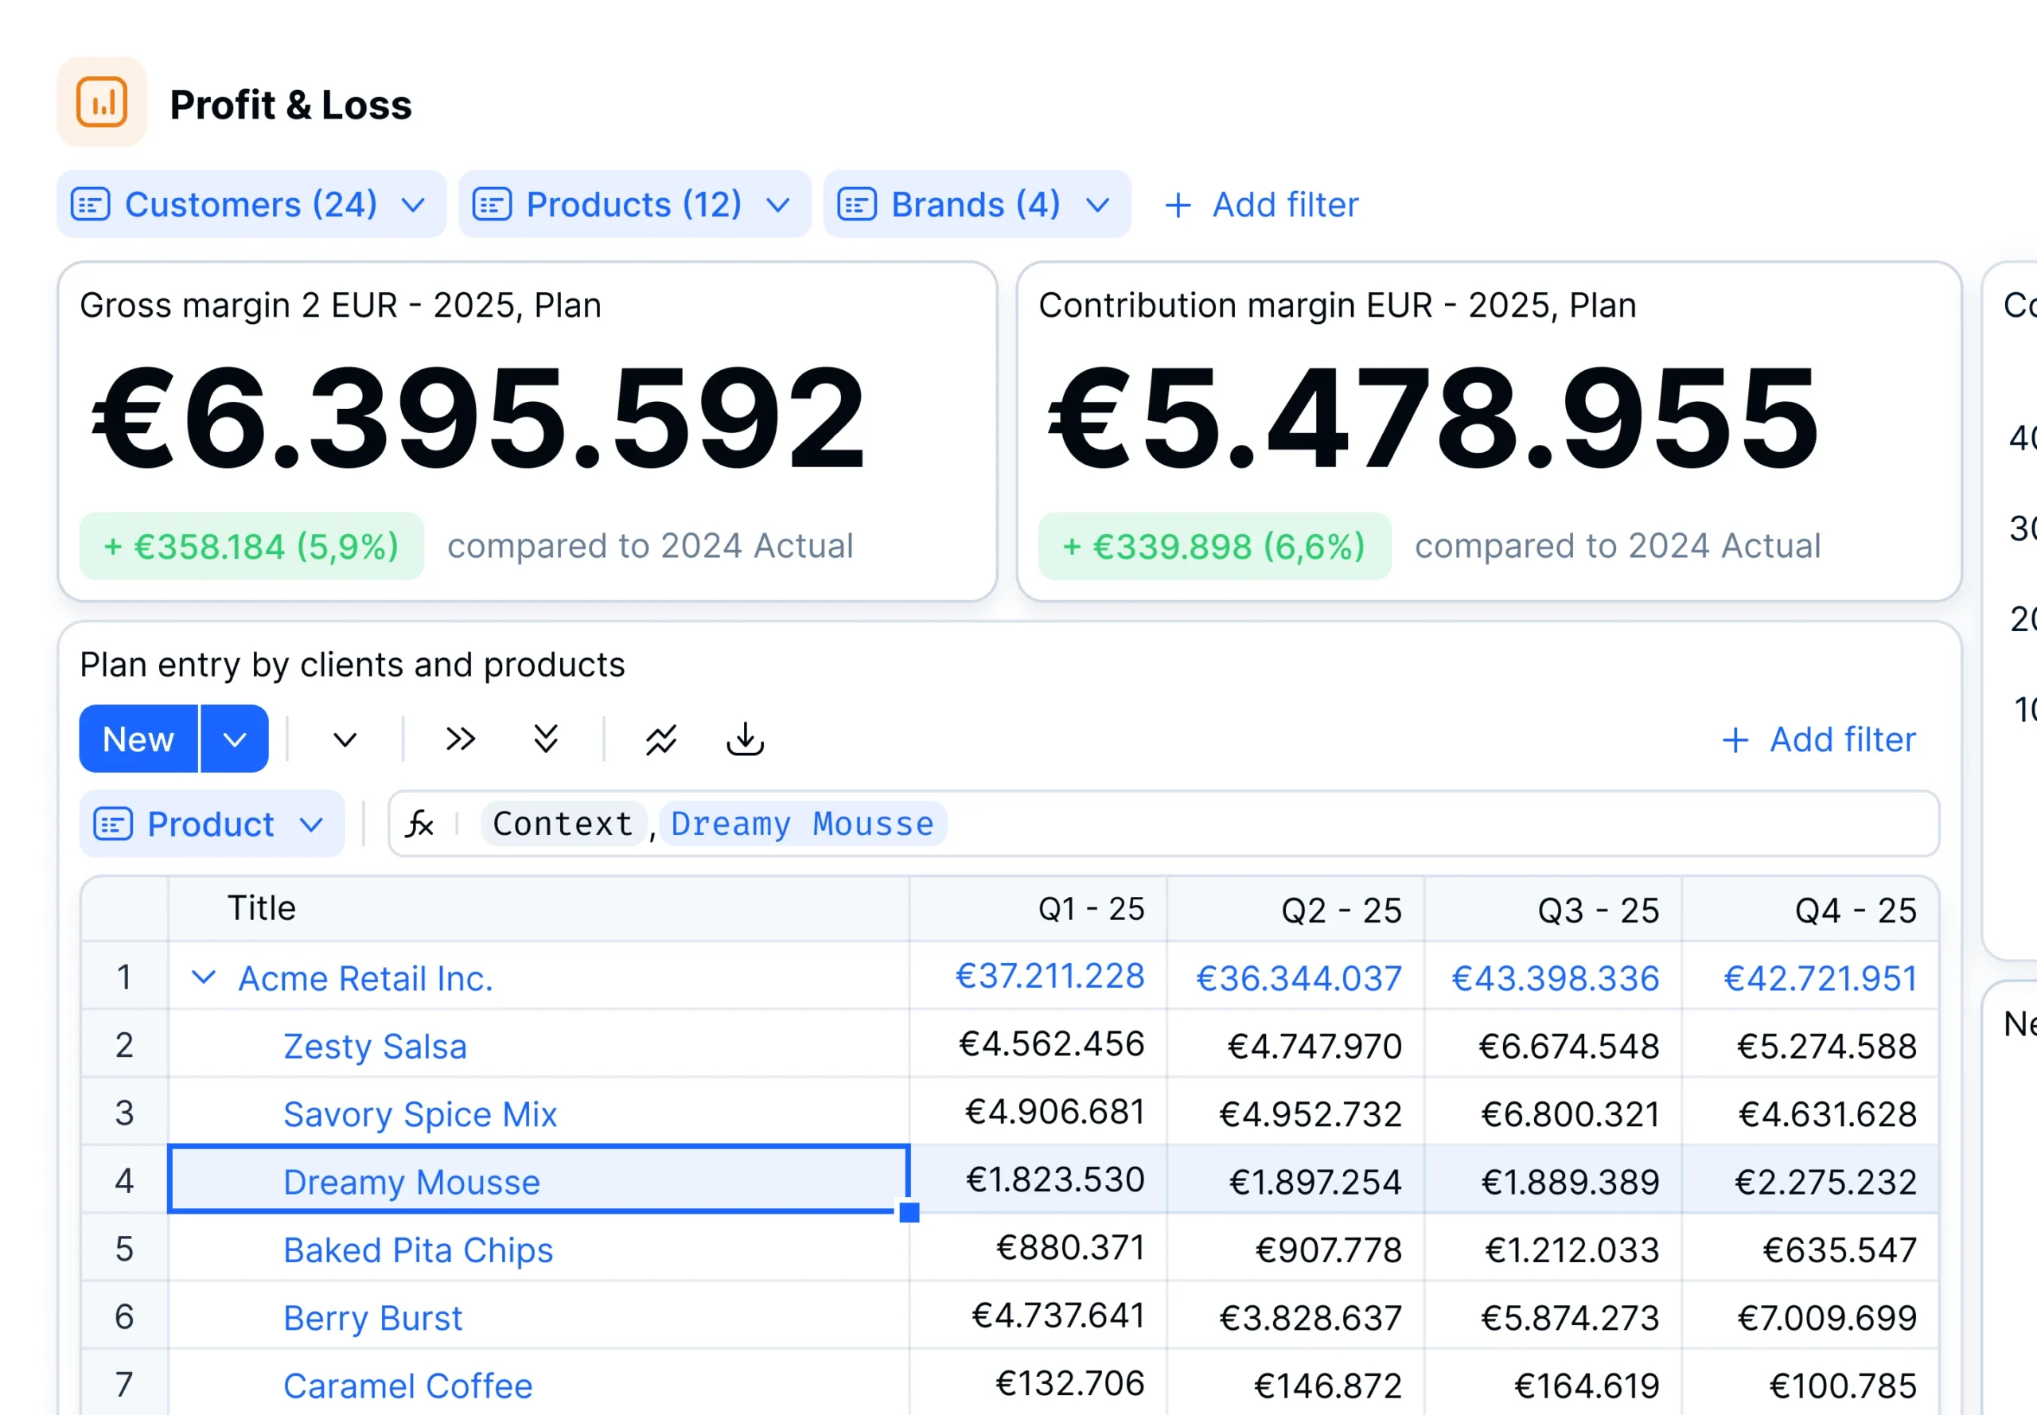Click row number 1 header

tap(124, 975)
